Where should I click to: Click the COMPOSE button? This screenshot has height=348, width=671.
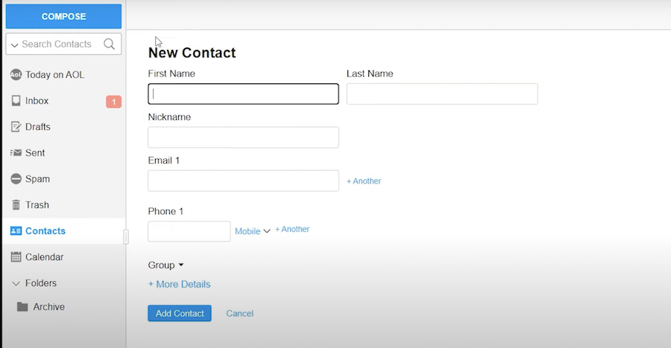click(x=64, y=16)
